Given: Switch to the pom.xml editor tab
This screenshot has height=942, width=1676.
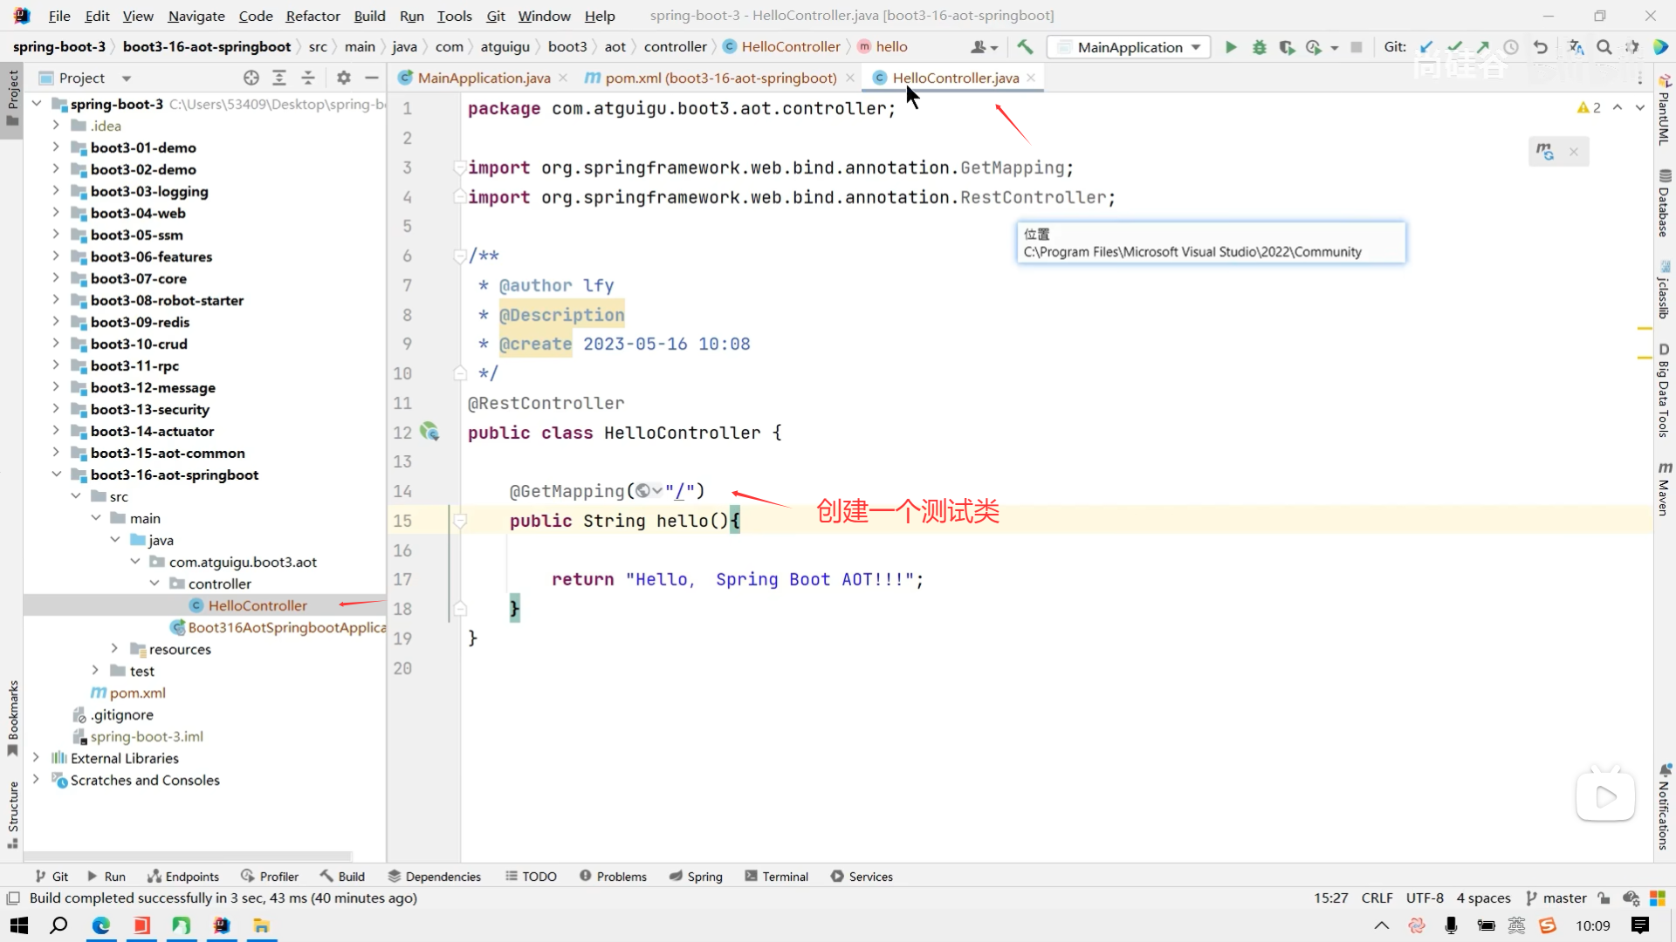Looking at the screenshot, I should tap(719, 78).
